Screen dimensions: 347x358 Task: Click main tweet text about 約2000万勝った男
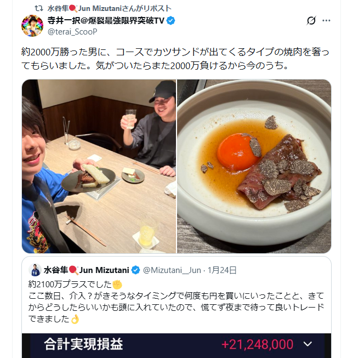(175, 59)
